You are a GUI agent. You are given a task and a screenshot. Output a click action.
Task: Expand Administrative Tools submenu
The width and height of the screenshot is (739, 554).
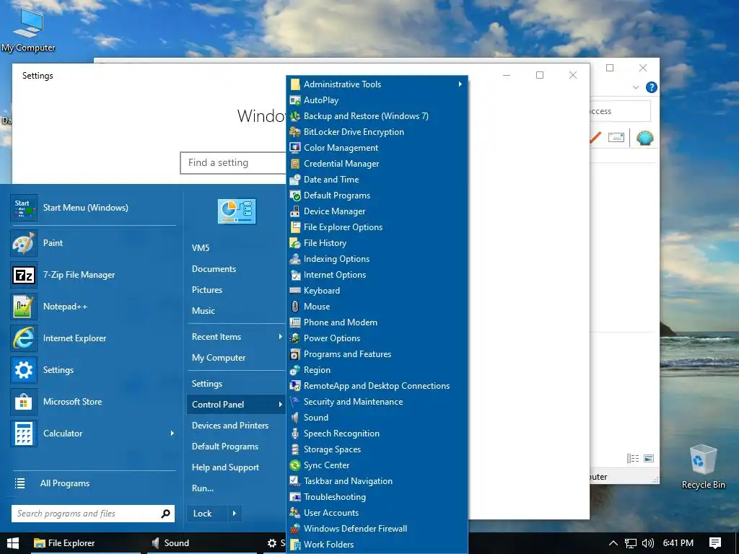pos(377,84)
